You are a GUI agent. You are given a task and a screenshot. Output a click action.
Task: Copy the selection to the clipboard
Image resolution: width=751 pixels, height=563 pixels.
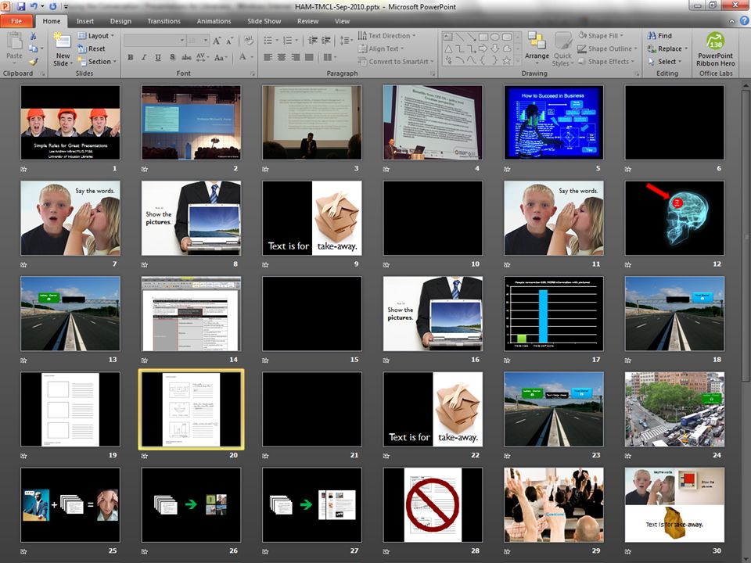[x=33, y=48]
